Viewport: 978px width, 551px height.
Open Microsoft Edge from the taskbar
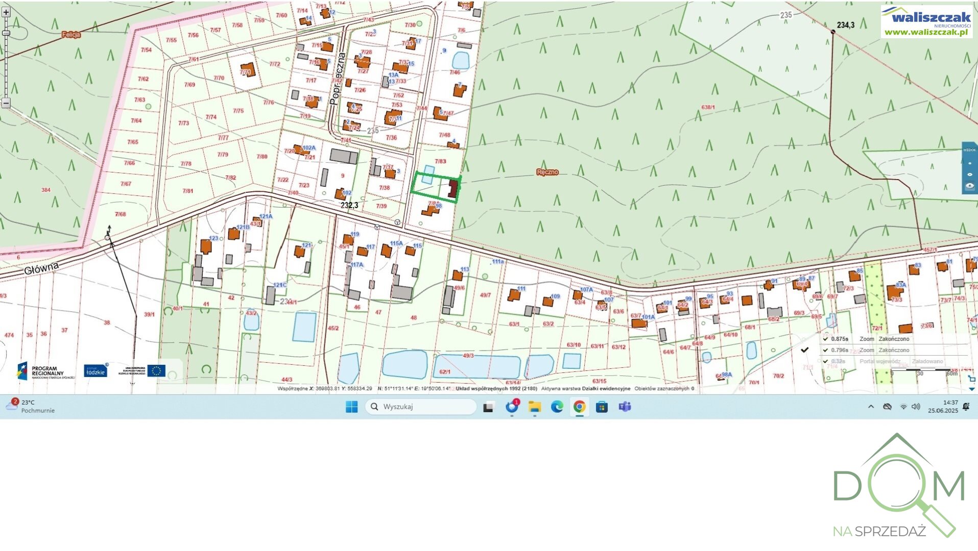(557, 407)
